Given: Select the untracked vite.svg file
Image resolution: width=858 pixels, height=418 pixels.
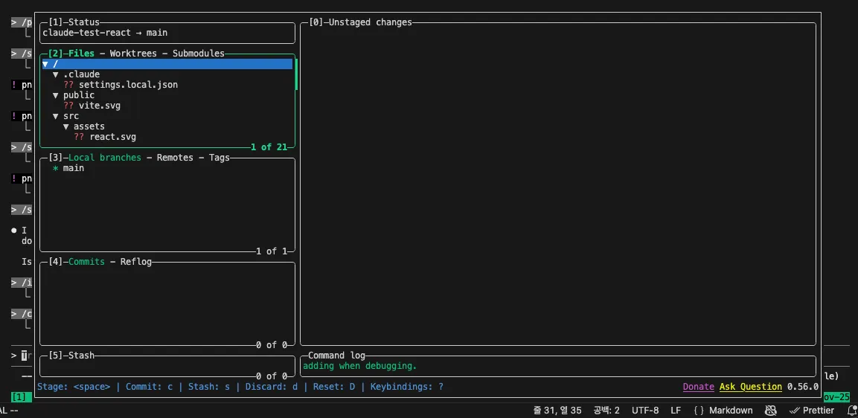Looking at the screenshot, I should click(x=100, y=106).
